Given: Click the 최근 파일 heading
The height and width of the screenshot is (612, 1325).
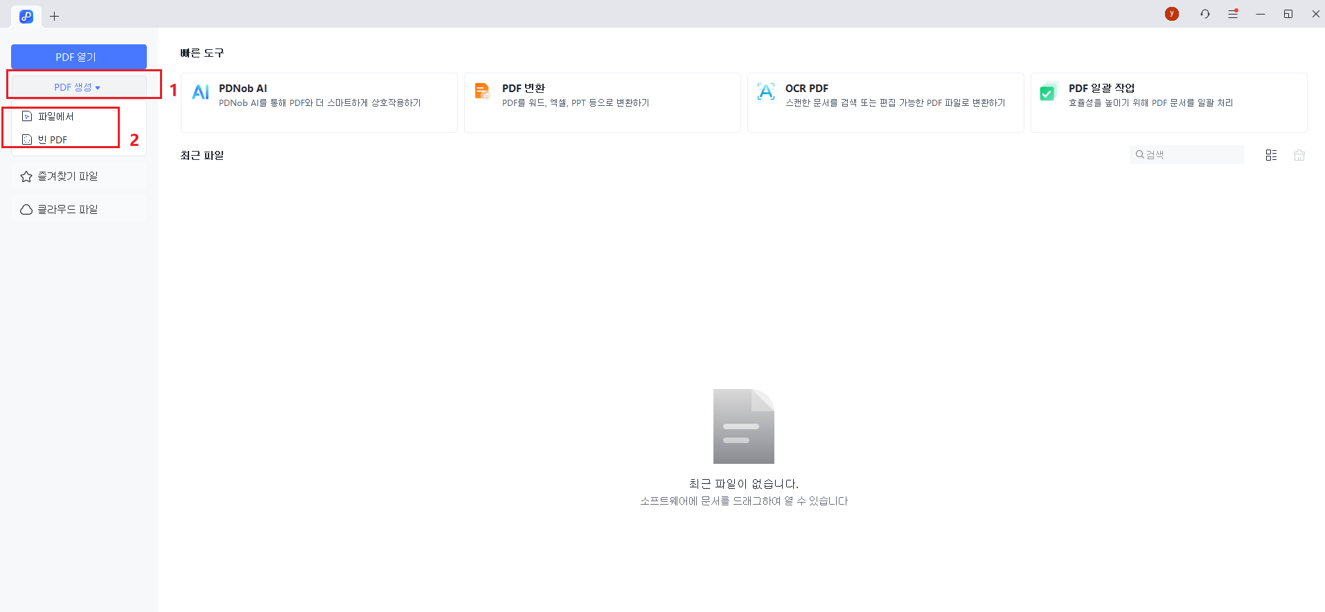Looking at the screenshot, I should click(x=202, y=155).
